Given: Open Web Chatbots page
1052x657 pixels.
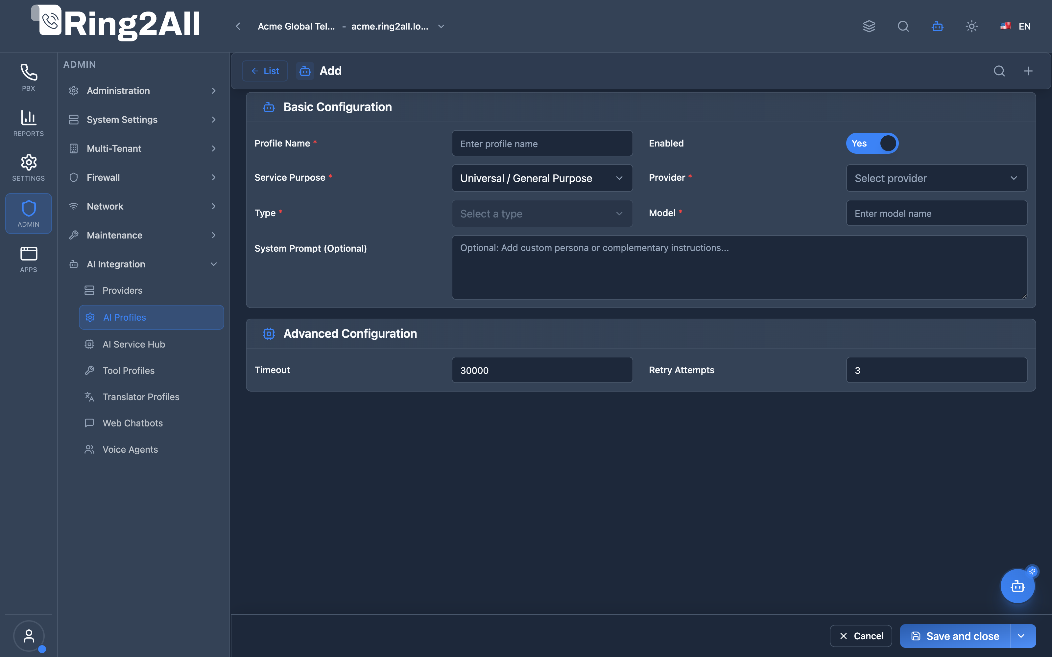Looking at the screenshot, I should (151, 423).
